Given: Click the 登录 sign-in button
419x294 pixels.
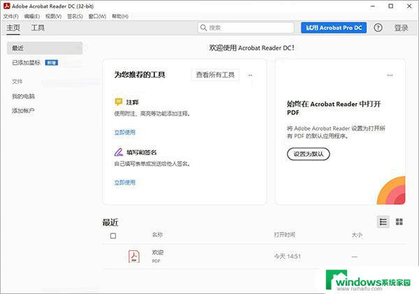Looking at the screenshot, I should [x=401, y=28].
